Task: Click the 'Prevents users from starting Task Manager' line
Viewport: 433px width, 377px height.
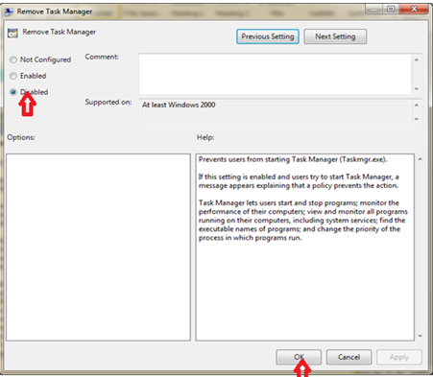Action: click(x=293, y=159)
